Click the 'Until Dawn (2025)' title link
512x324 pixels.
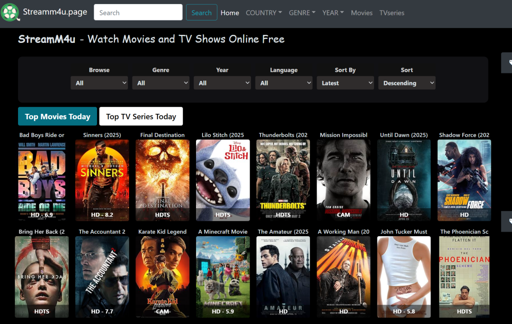[x=404, y=135]
